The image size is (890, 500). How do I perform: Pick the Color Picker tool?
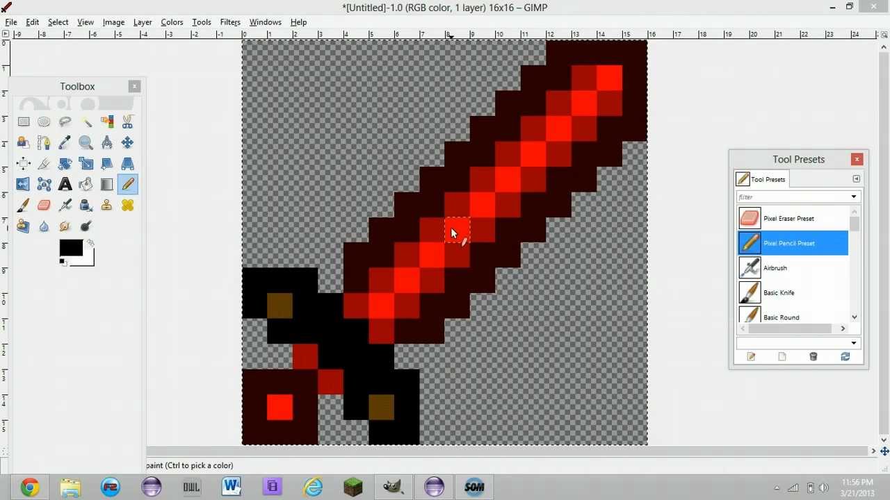click(x=65, y=142)
